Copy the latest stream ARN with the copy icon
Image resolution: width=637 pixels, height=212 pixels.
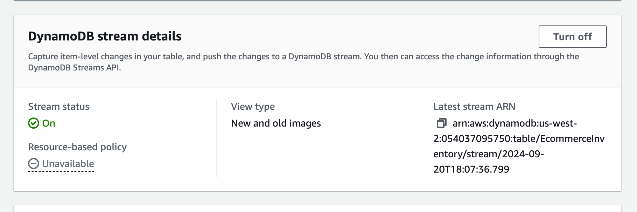tap(441, 123)
